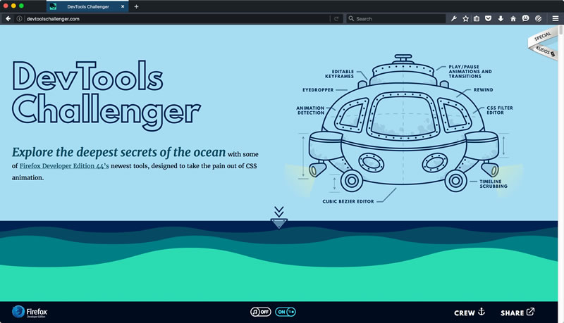Viewport: 564px width, 323px height.
Task: Open the site information icon in URL bar
Action: pos(20,19)
